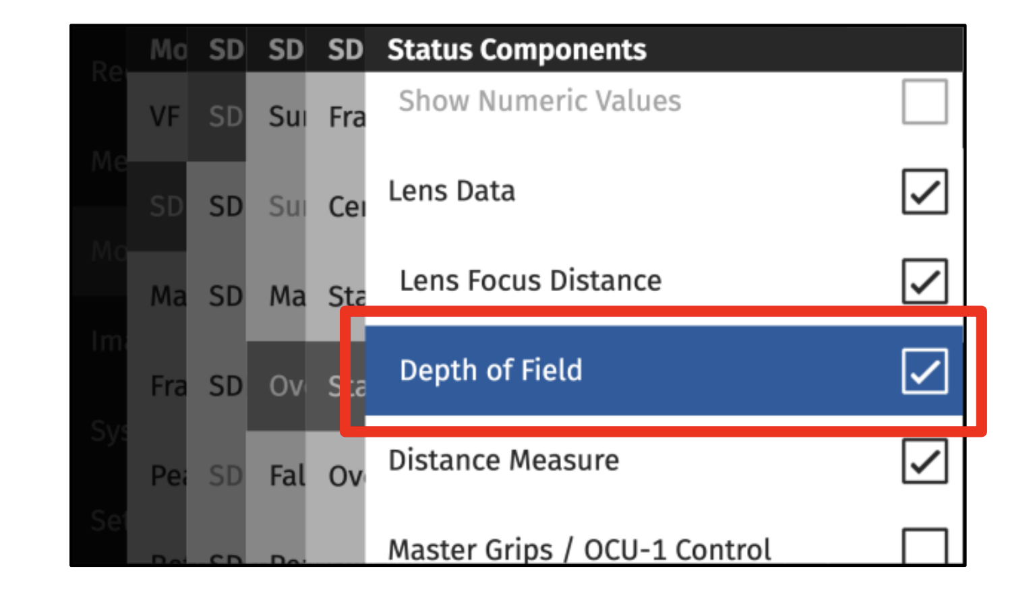This screenshot has height=612, width=1033.
Task: Open the dimmed 'Sys' top-level menu item
Action: (x=108, y=431)
